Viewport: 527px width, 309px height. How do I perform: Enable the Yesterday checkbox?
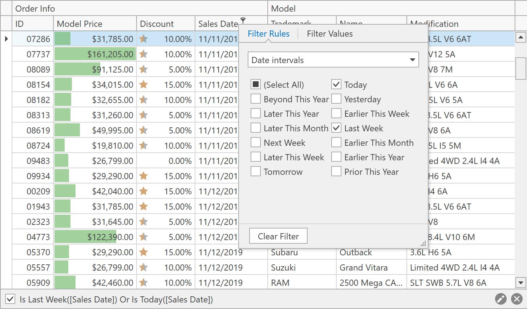coord(336,99)
